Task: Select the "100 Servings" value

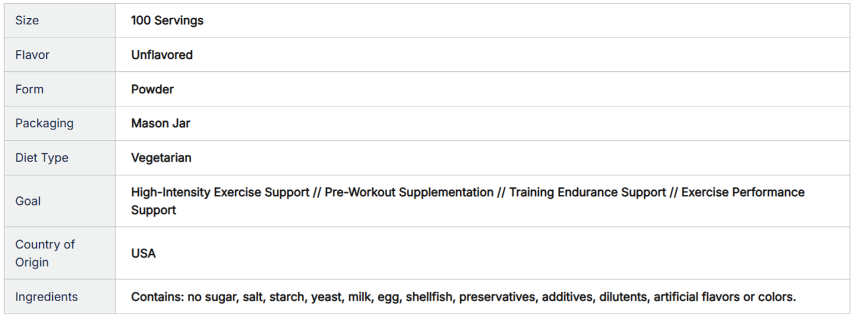Action: [167, 20]
